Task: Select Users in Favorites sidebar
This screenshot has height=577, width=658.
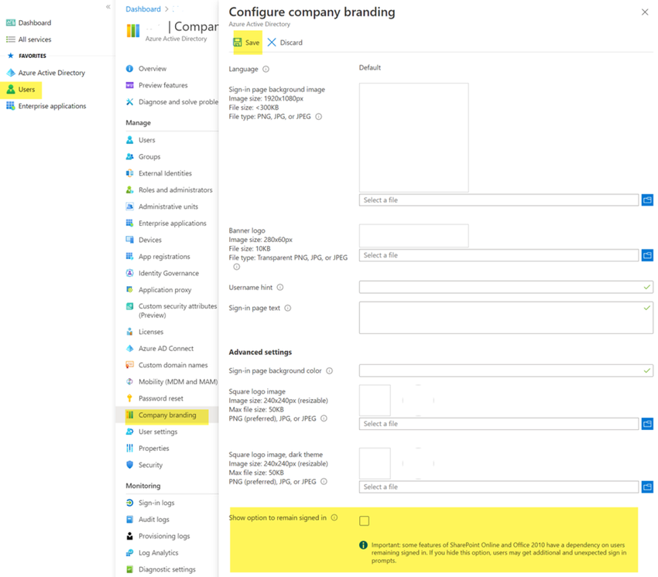Action: click(x=26, y=90)
